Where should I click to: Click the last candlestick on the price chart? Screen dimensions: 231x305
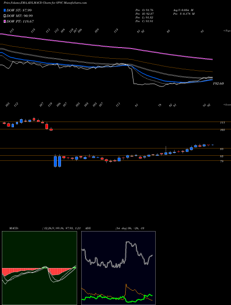point(213,145)
